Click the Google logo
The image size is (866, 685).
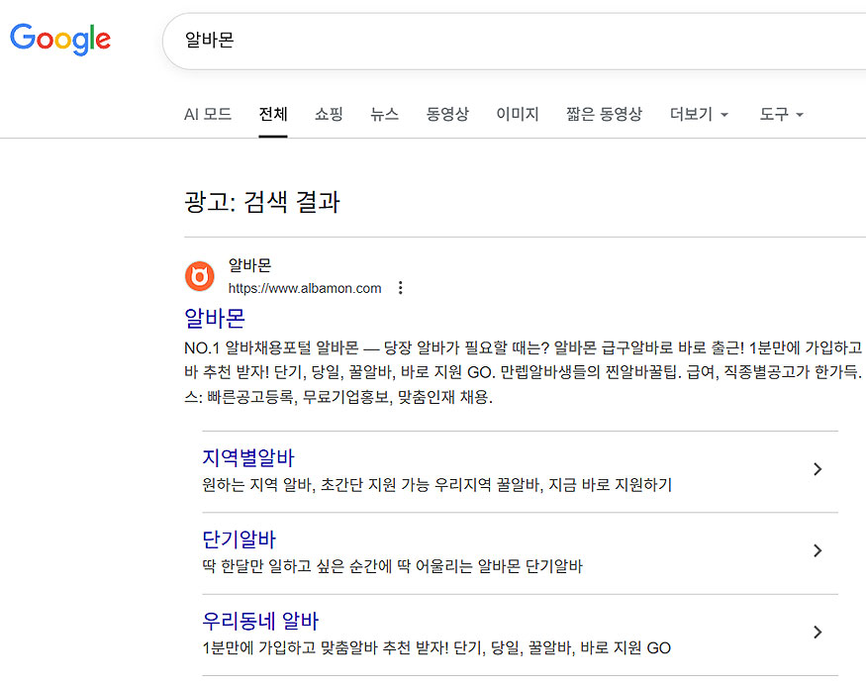(59, 40)
